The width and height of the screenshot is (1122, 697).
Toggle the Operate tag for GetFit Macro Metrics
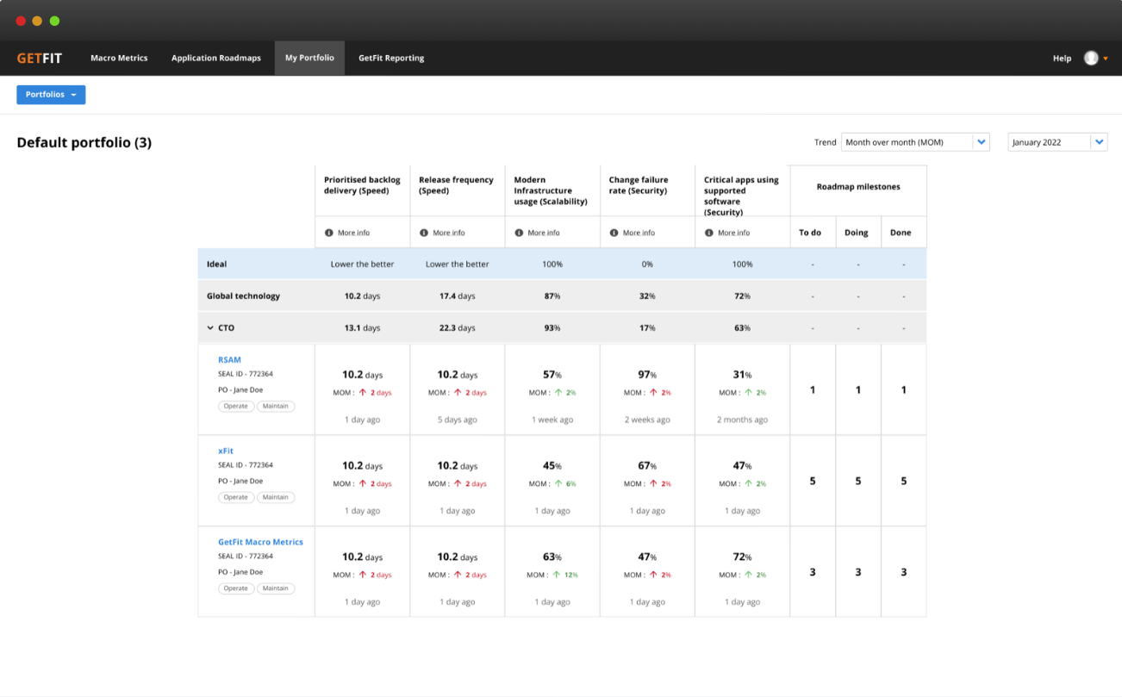[x=236, y=588]
